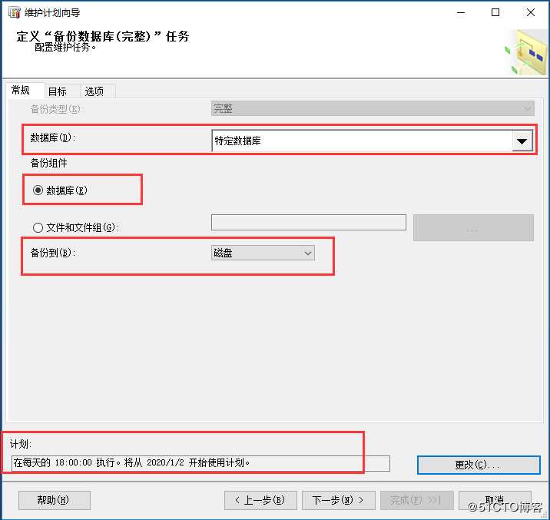Click the 计划: label

coord(20,444)
